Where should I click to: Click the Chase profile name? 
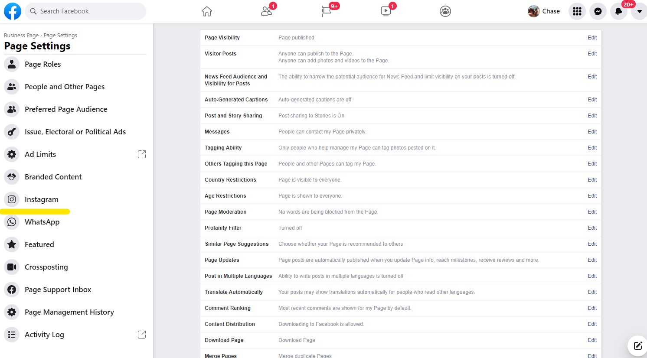(x=551, y=11)
